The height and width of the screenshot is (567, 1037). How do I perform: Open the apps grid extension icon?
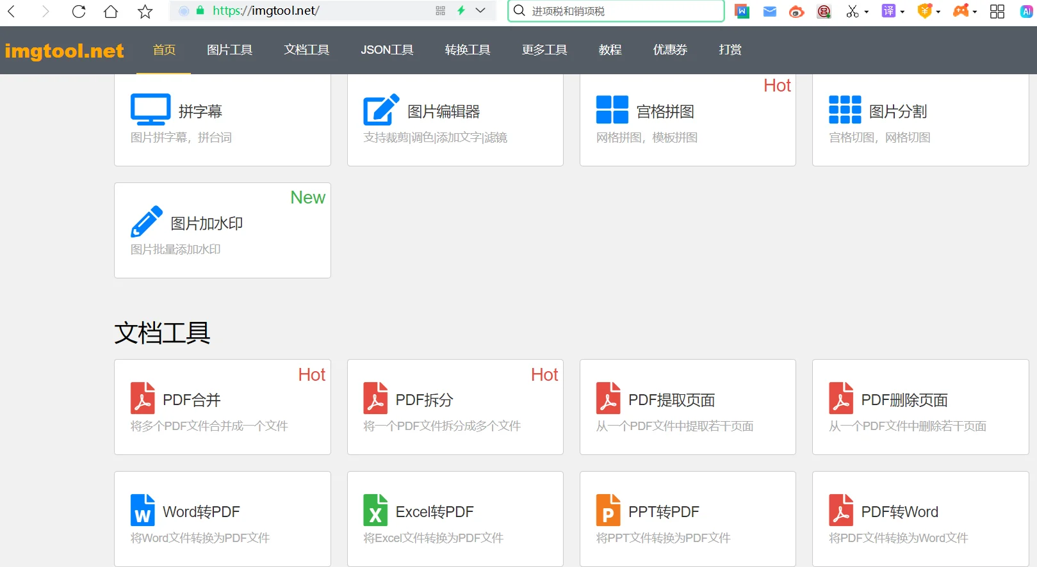click(x=997, y=11)
